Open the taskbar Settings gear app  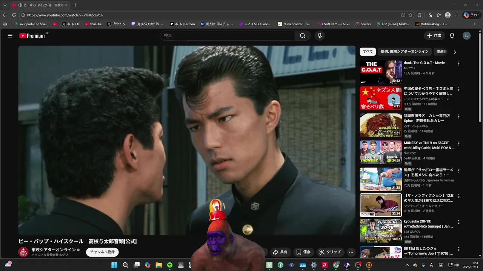(314, 265)
